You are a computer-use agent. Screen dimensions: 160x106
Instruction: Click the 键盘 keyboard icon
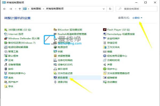click(x=105, y=51)
